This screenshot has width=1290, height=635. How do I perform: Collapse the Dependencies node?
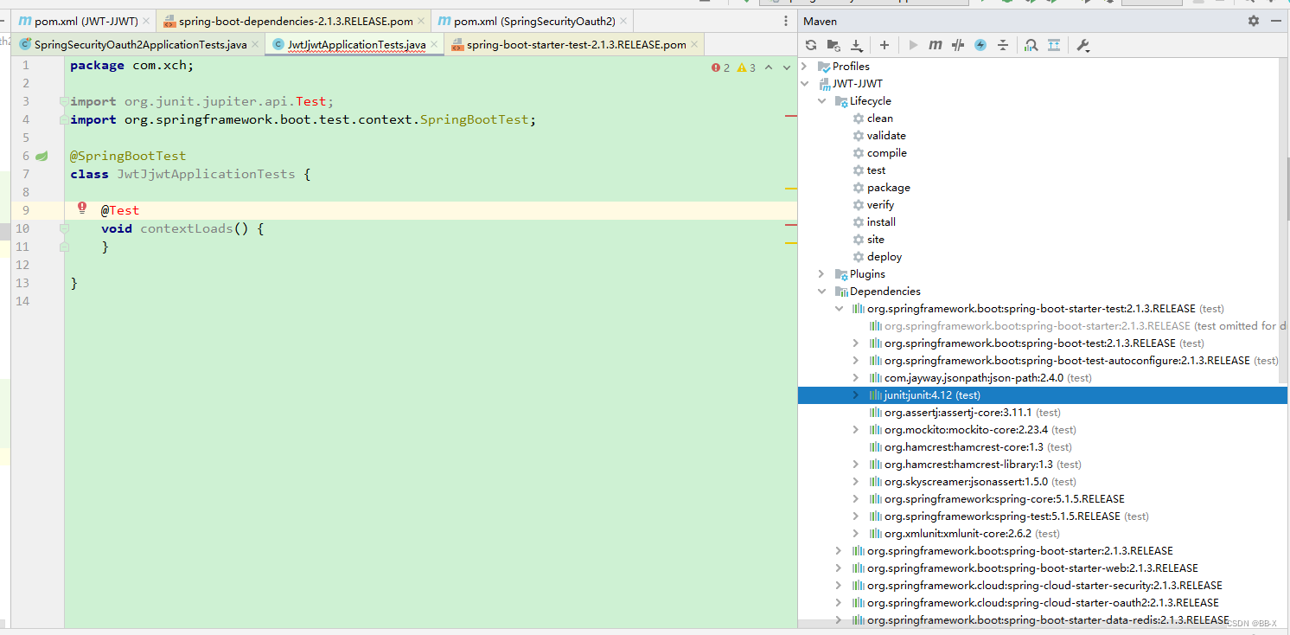click(822, 292)
